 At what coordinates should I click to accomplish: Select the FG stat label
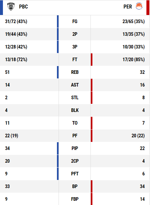point(75,21)
